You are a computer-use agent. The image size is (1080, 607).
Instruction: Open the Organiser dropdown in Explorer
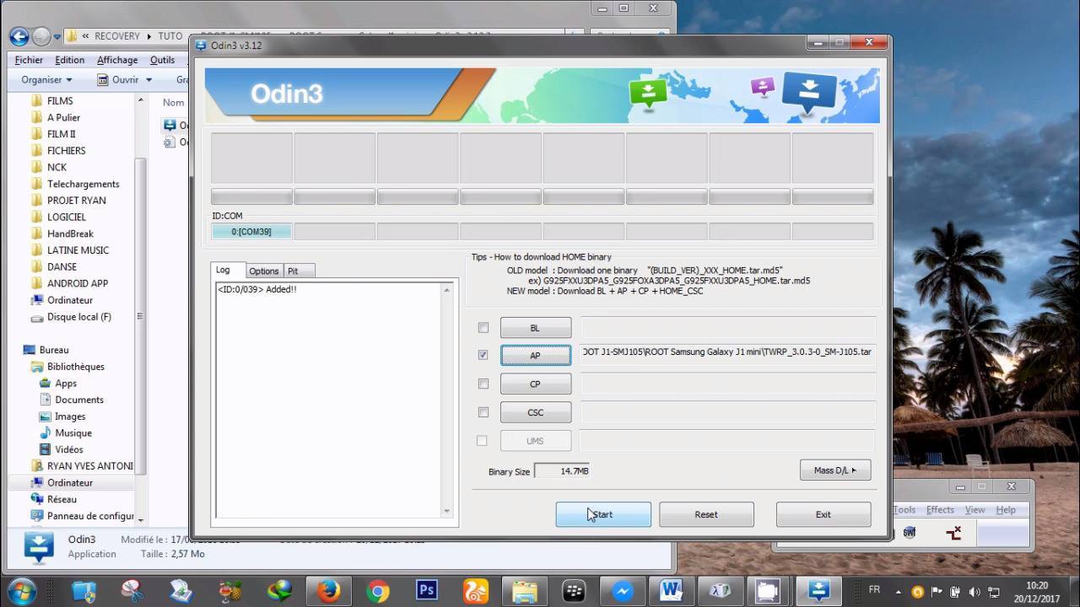(46, 80)
